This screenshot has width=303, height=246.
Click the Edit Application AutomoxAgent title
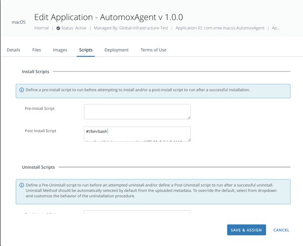(109, 17)
